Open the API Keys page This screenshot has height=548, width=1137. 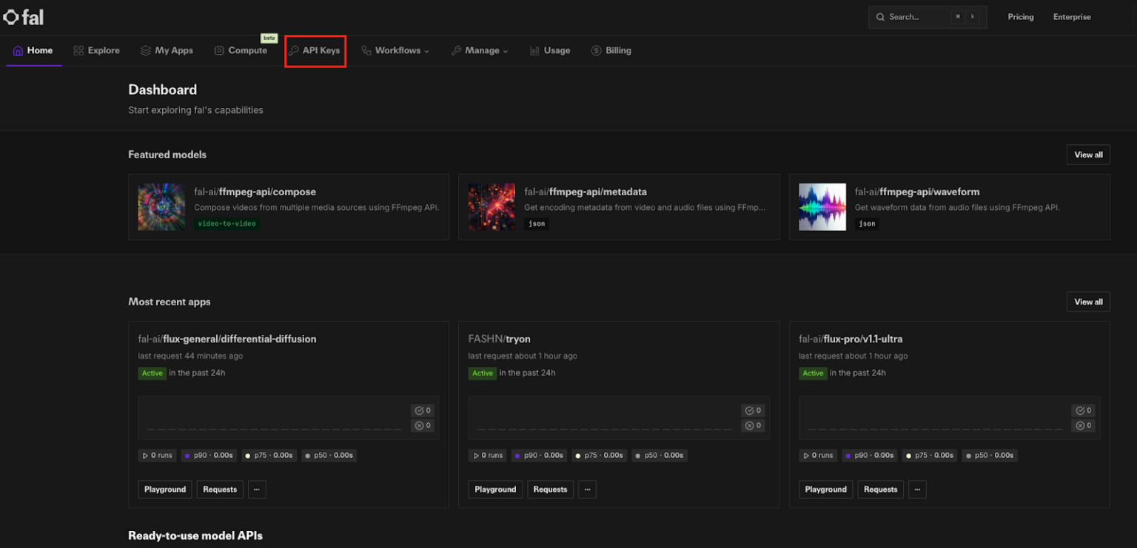[315, 50]
